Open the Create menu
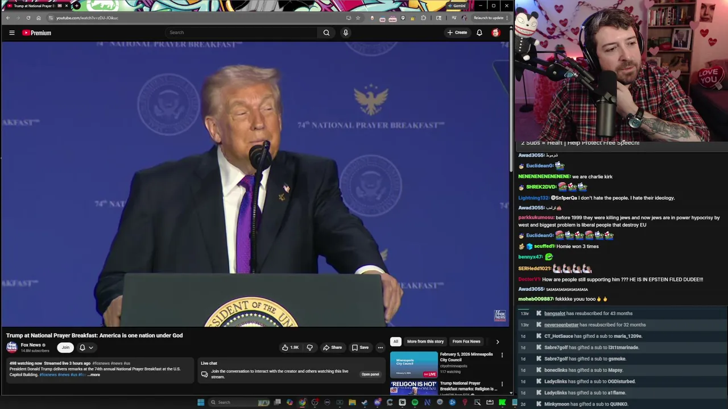728x409 pixels. [457, 32]
